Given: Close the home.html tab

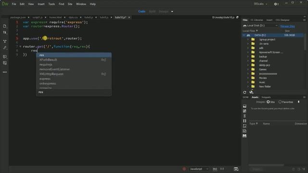Looking at the screenshot, I should tap(64, 17).
